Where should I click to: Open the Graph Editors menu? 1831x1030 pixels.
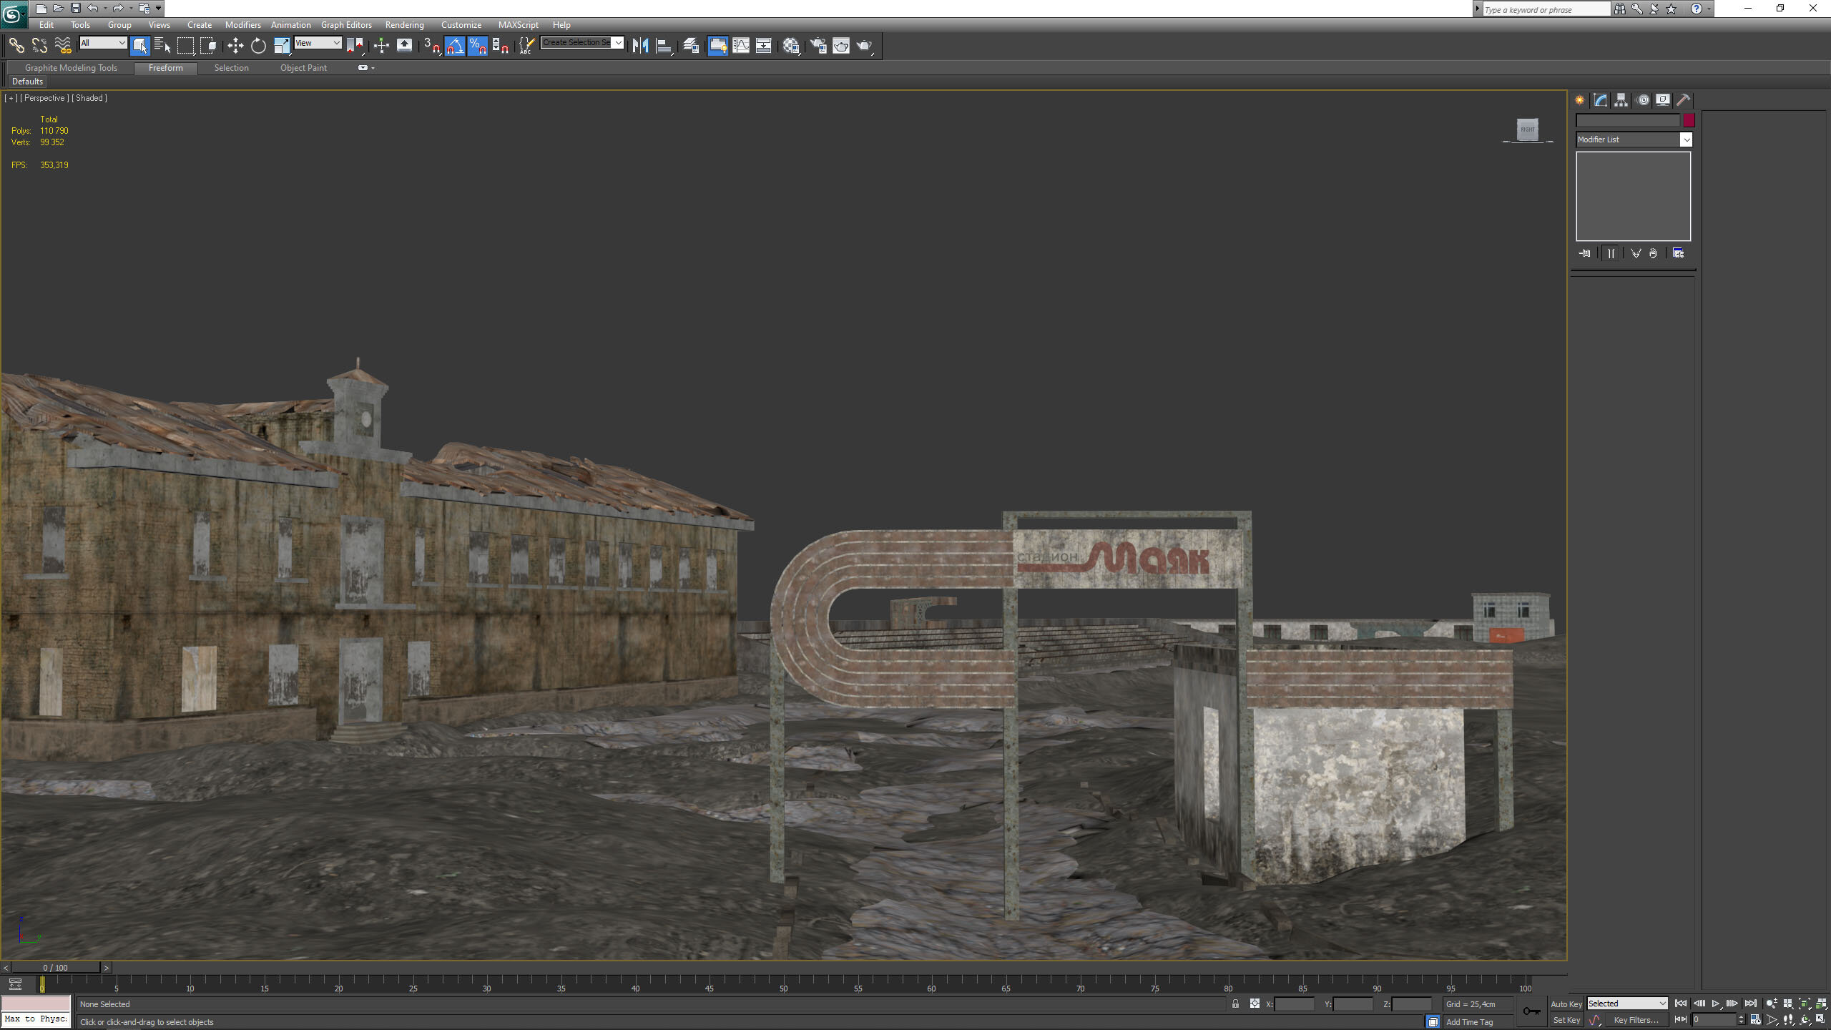(346, 25)
